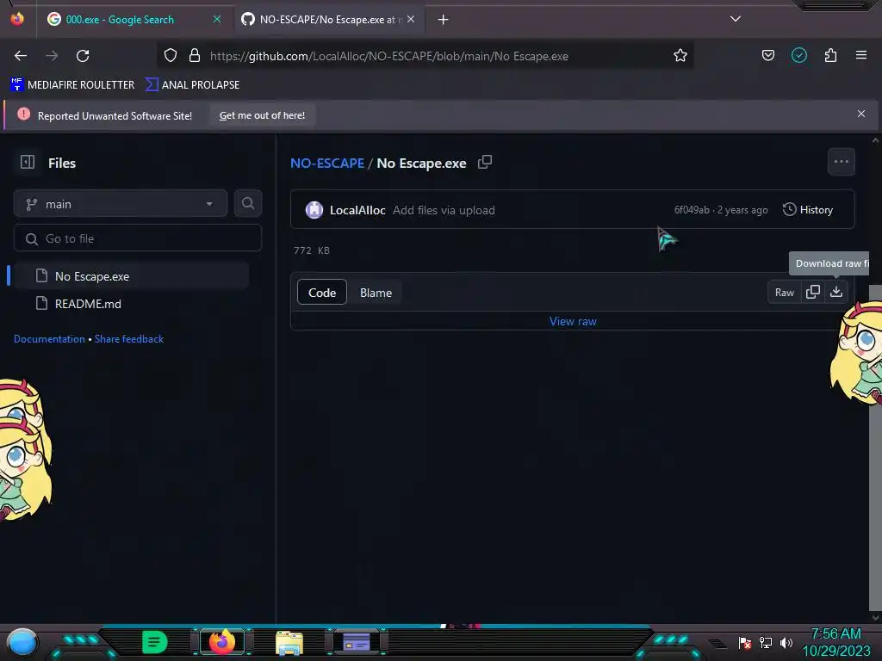Open MEDIAFIRE ROULETTER bookmark
Image resolution: width=882 pixels, height=661 pixels.
72,85
